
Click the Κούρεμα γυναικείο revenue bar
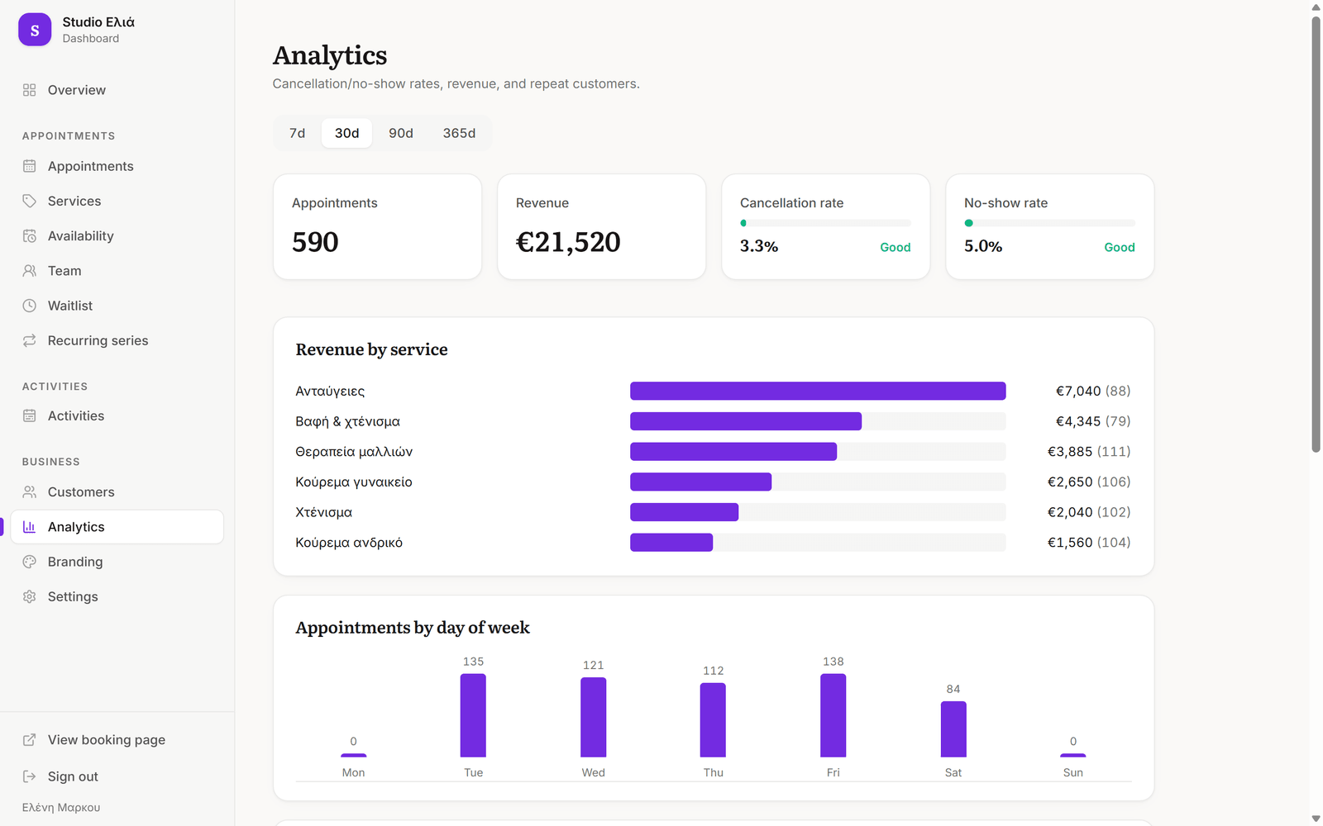click(x=700, y=482)
